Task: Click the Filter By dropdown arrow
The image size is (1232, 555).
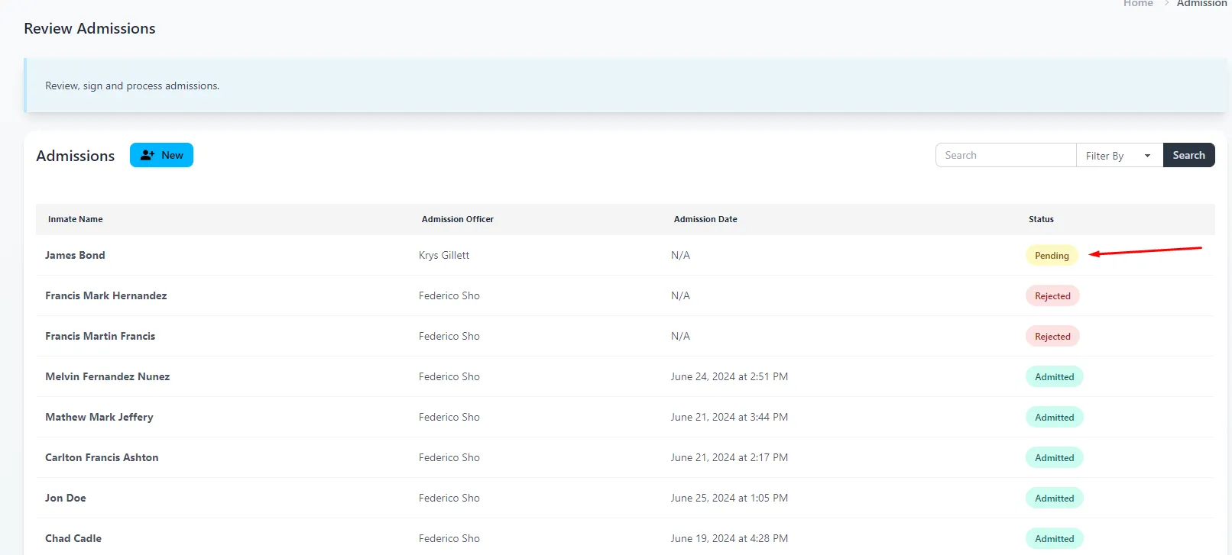Action: (1147, 156)
